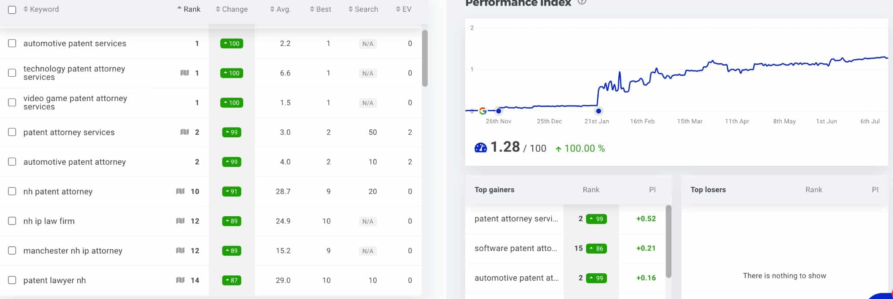Click the Google icon on chart timeline
Screen dimensions: 893x299
tap(483, 111)
